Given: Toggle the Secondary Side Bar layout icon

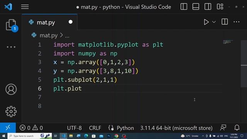Looking at the screenshot, I should click(x=208, y=7).
